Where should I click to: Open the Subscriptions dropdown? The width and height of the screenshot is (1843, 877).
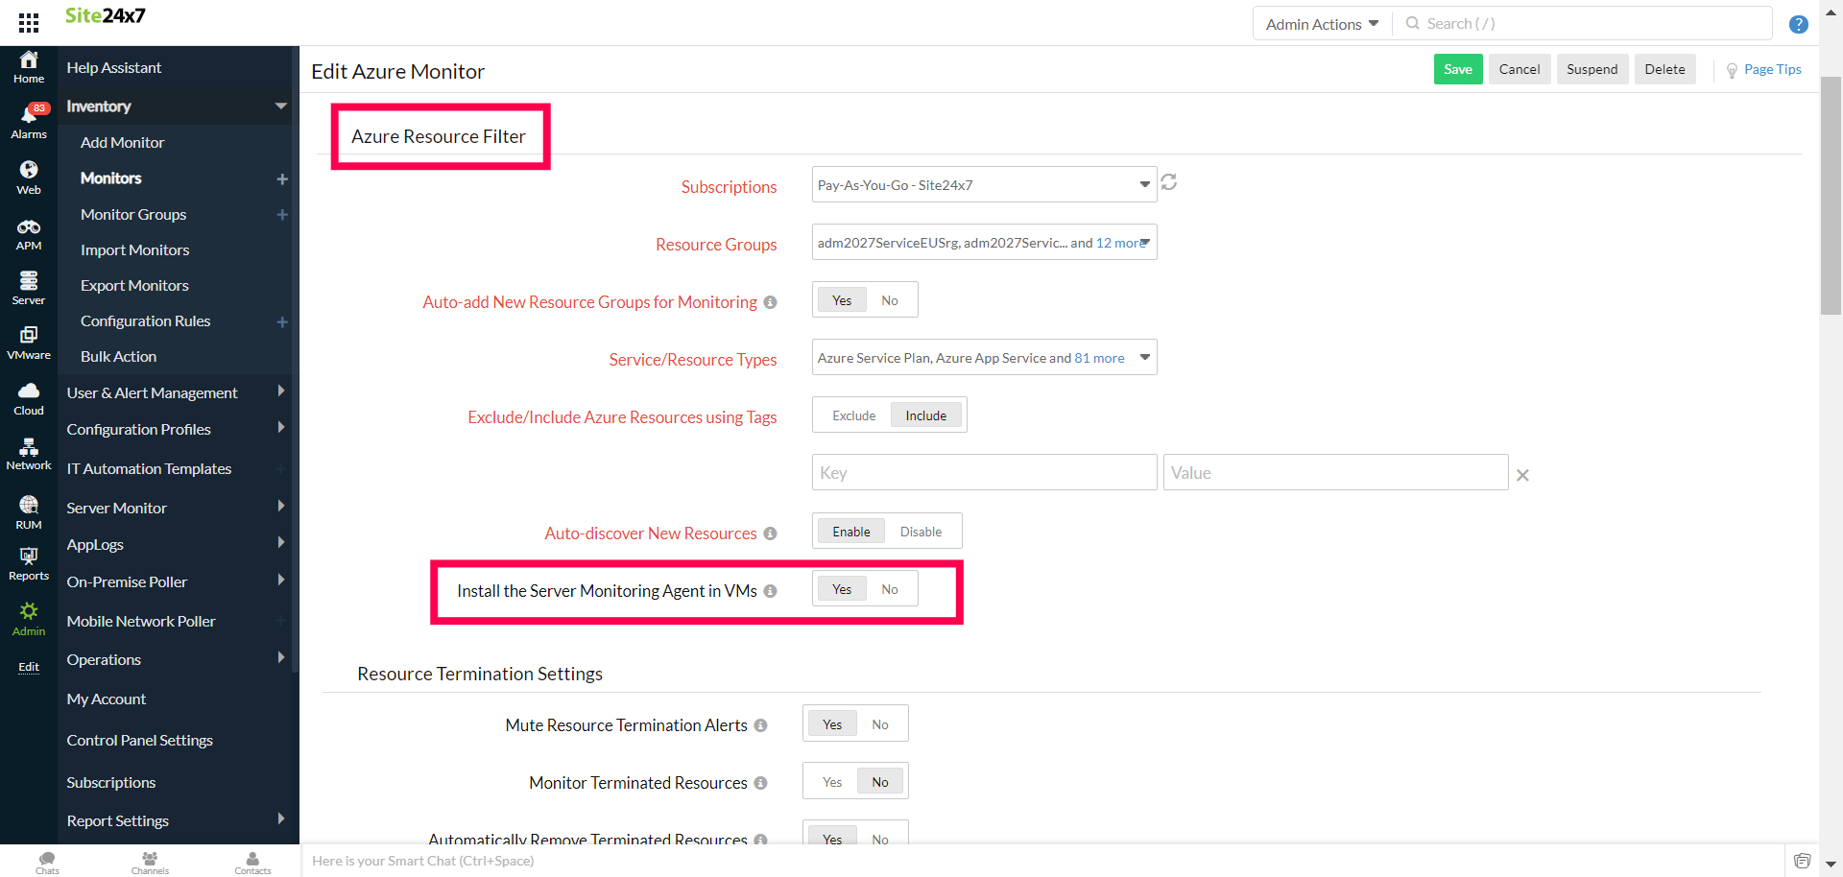(982, 184)
